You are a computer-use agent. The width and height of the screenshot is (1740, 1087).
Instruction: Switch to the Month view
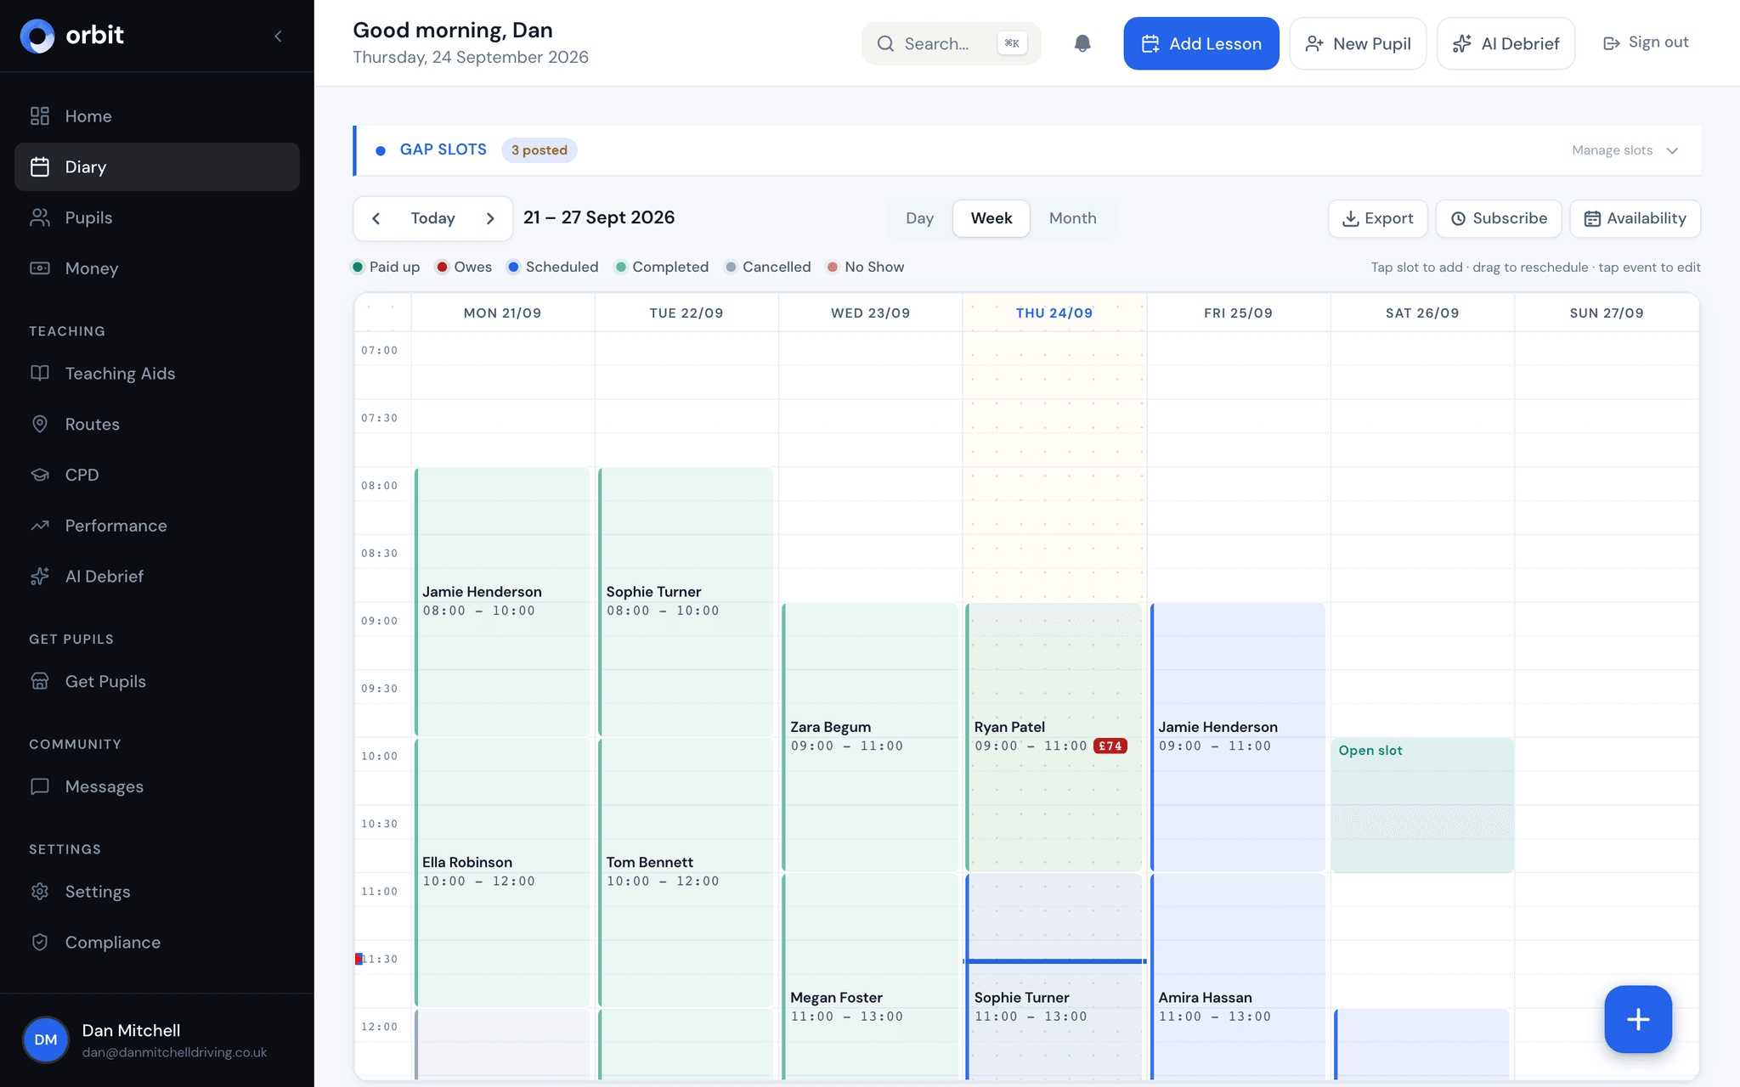(1072, 218)
